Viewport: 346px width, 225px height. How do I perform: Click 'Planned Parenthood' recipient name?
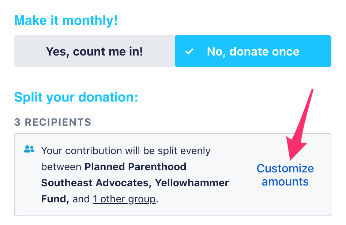(135, 167)
